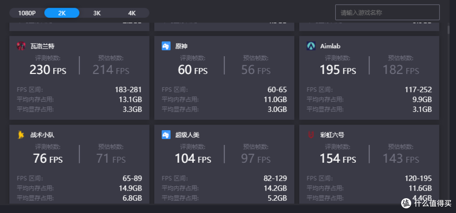Click the 82-129 FPS range value
Image resolution: width=456 pixels, height=213 pixels.
pos(275,178)
